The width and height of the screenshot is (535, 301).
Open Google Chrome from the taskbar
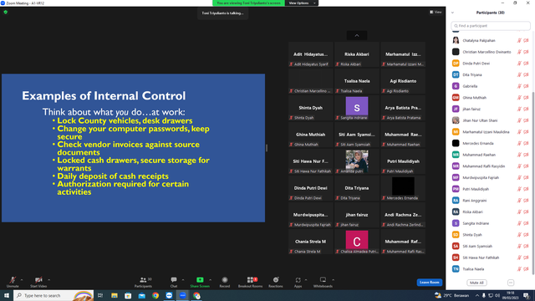155,295
